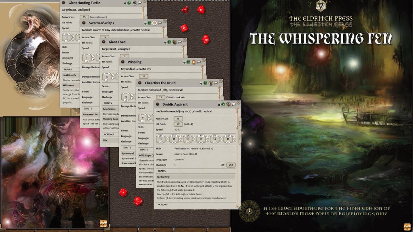Unlock the Giant Toad record padlock
413x232 pixels.
pos(165,42)
